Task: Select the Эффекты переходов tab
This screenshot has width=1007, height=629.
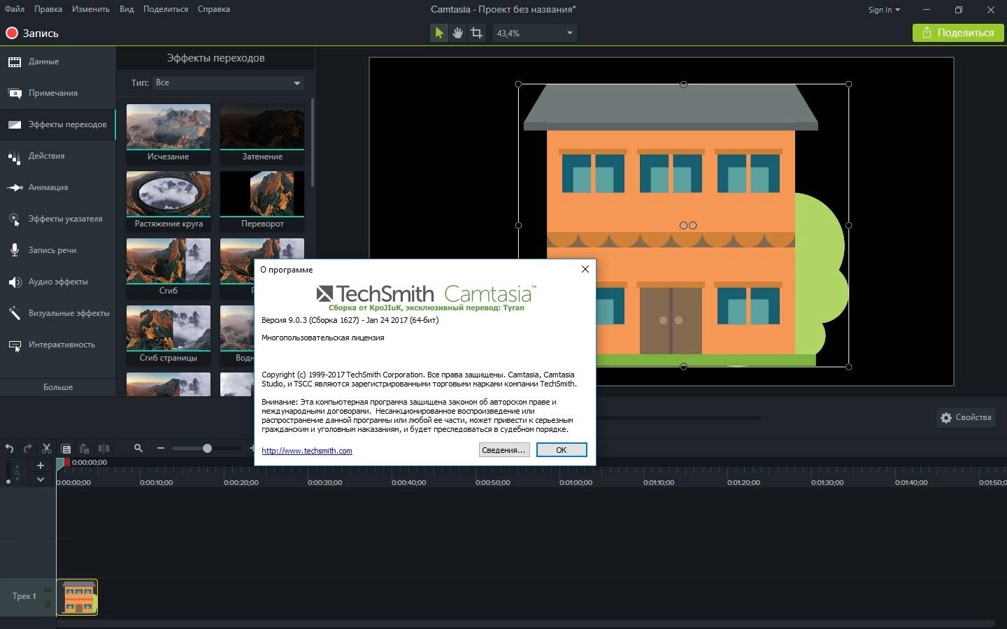Action: pos(58,124)
